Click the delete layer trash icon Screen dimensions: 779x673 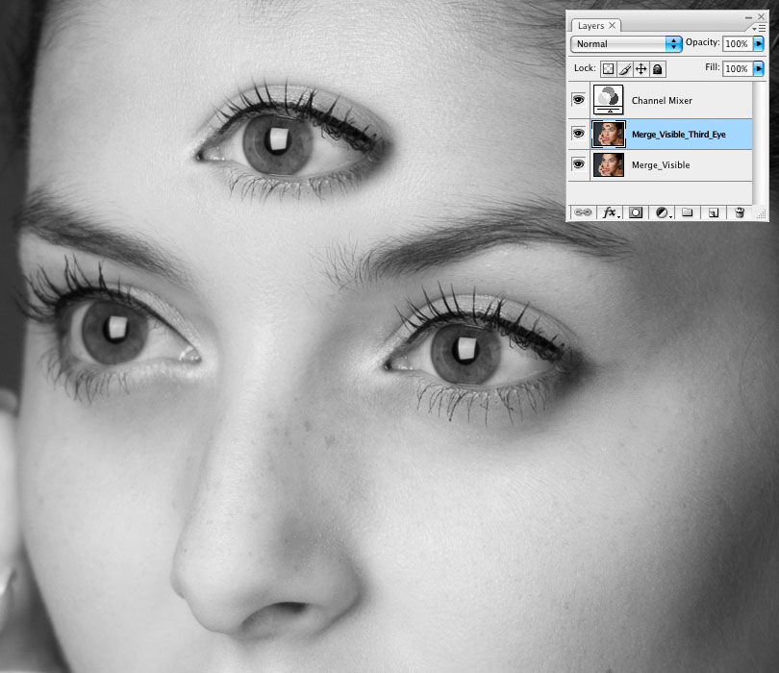click(740, 212)
